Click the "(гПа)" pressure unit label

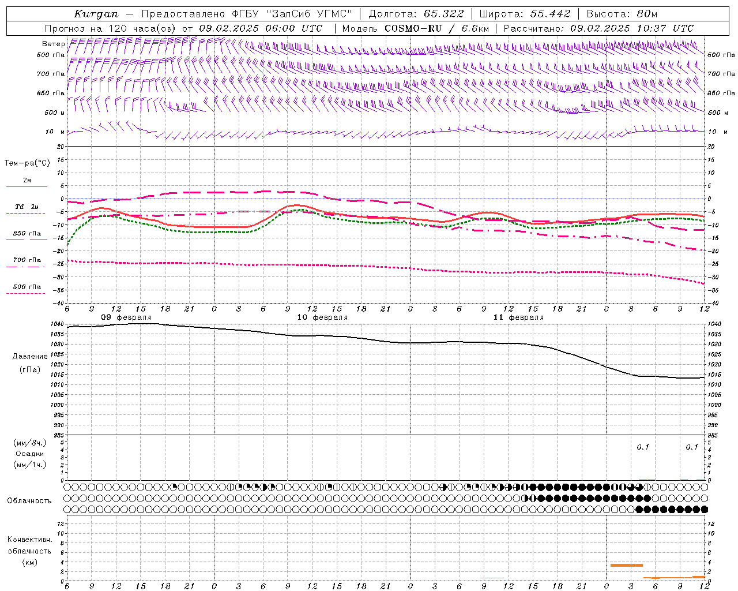[30, 369]
